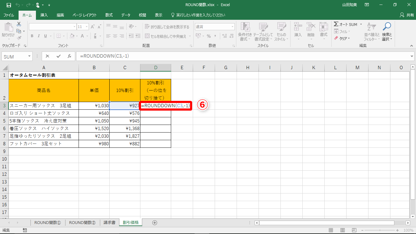This screenshot has width=416, height=234.
Task: Click the Percent Style icon
Action: click(x=209, y=36)
